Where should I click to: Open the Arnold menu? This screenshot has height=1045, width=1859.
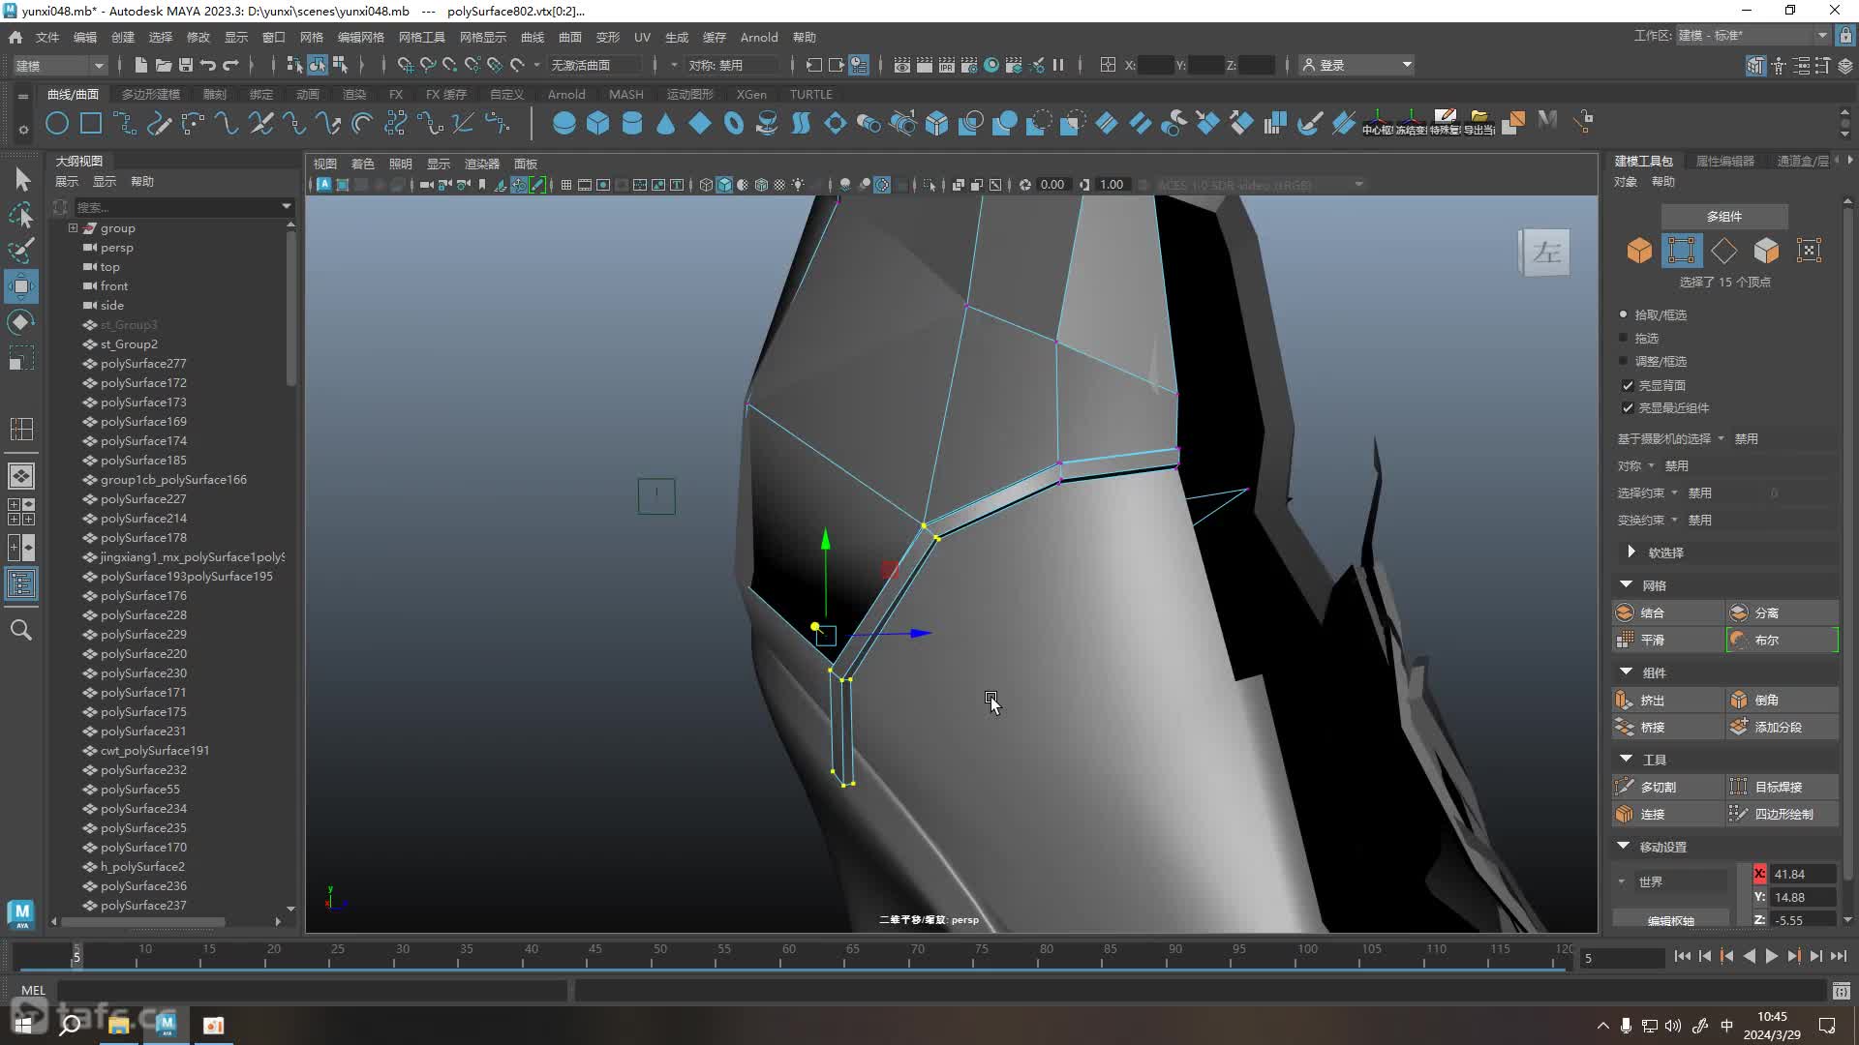(x=759, y=37)
